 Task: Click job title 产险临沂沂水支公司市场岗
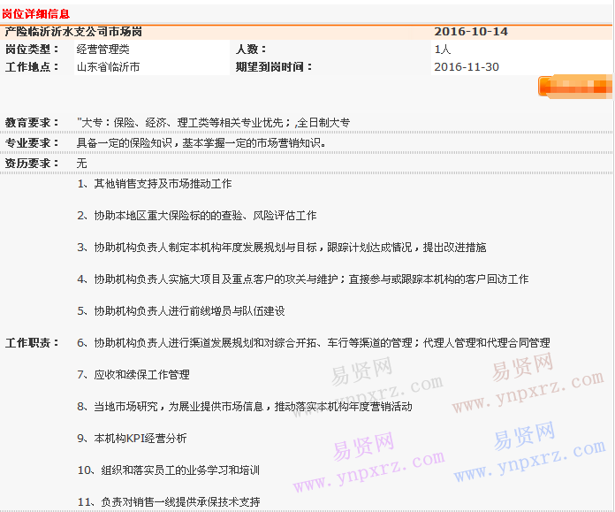[73, 32]
